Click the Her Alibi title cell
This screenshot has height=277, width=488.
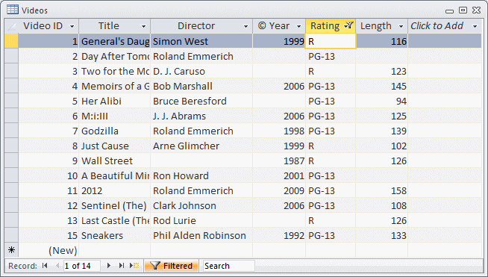[115, 102]
